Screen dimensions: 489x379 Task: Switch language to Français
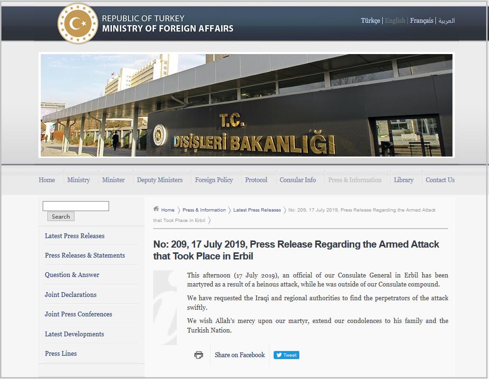click(x=422, y=20)
